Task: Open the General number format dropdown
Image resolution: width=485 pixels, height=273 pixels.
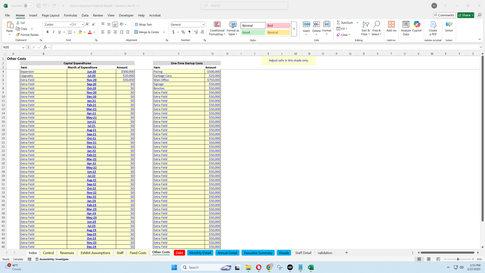Action: coord(203,25)
